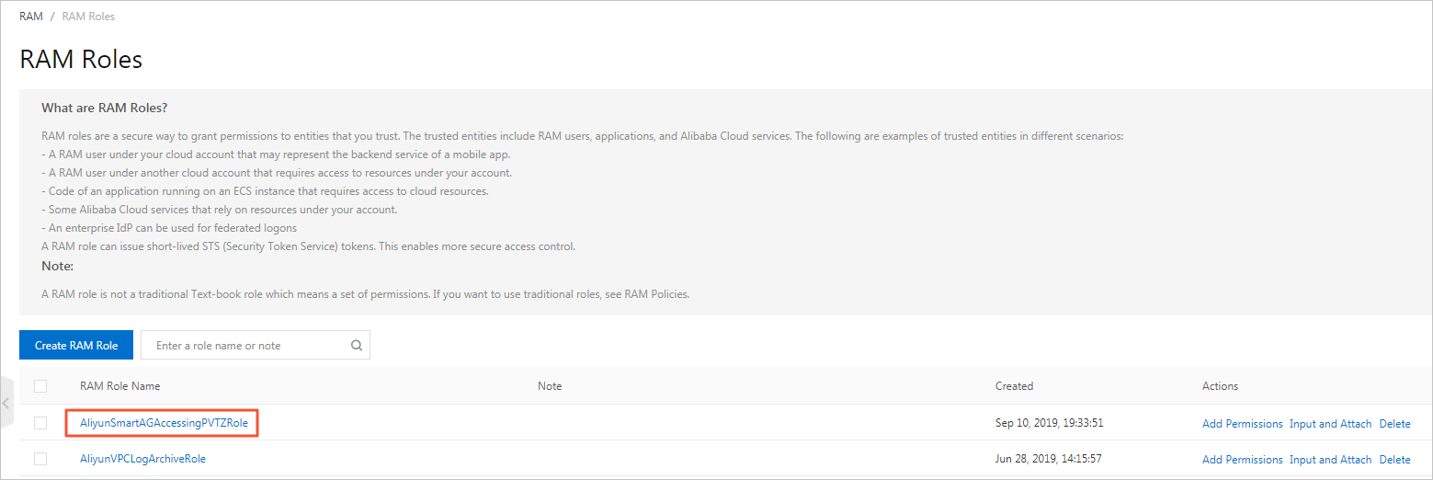
Task: Click the Created column header
Action: (x=1014, y=386)
